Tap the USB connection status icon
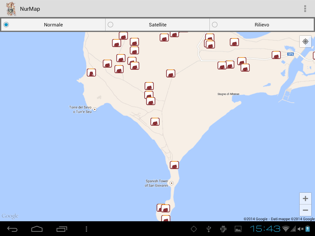 (209, 229)
